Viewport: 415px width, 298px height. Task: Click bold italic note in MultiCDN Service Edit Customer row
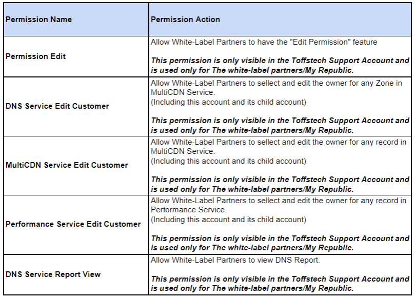(x=280, y=184)
